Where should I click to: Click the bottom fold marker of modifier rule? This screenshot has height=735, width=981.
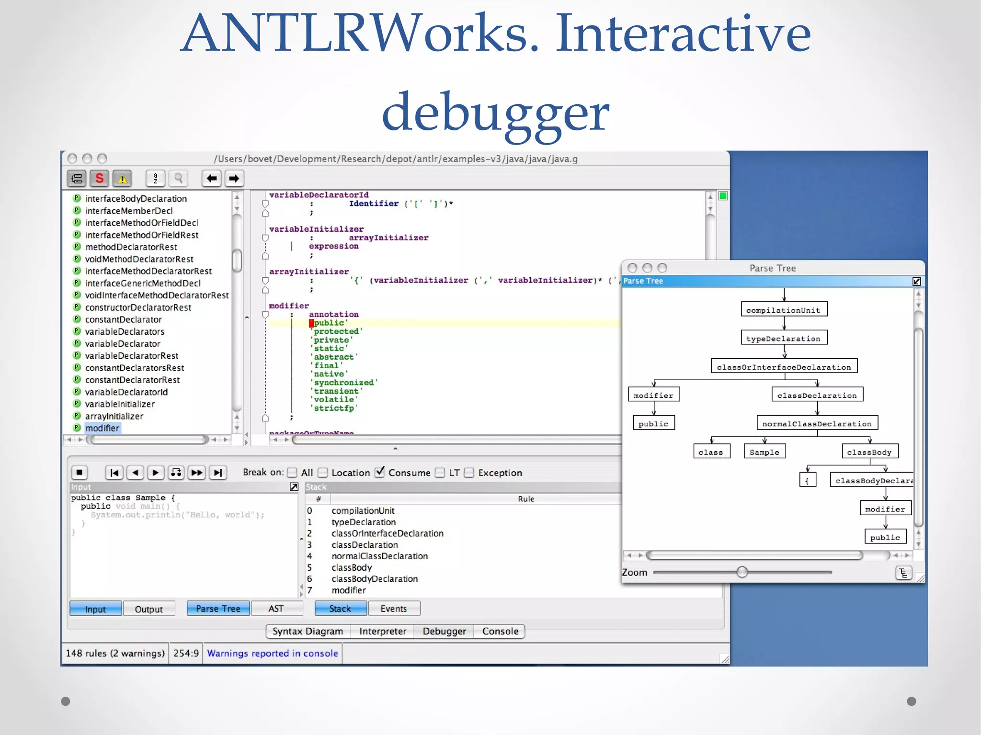tap(265, 418)
